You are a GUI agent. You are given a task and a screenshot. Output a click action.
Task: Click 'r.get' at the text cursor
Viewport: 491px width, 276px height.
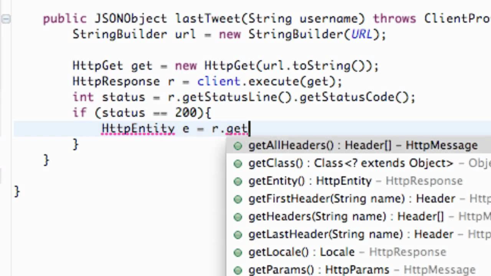tap(230, 128)
